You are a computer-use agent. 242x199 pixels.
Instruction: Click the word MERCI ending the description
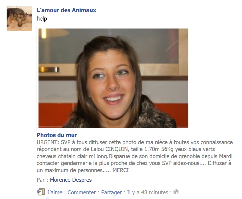pos(121,170)
